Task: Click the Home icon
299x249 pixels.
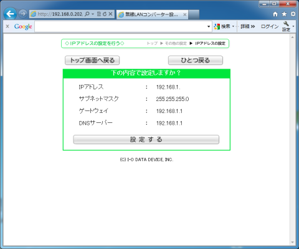Action: click(275, 14)
